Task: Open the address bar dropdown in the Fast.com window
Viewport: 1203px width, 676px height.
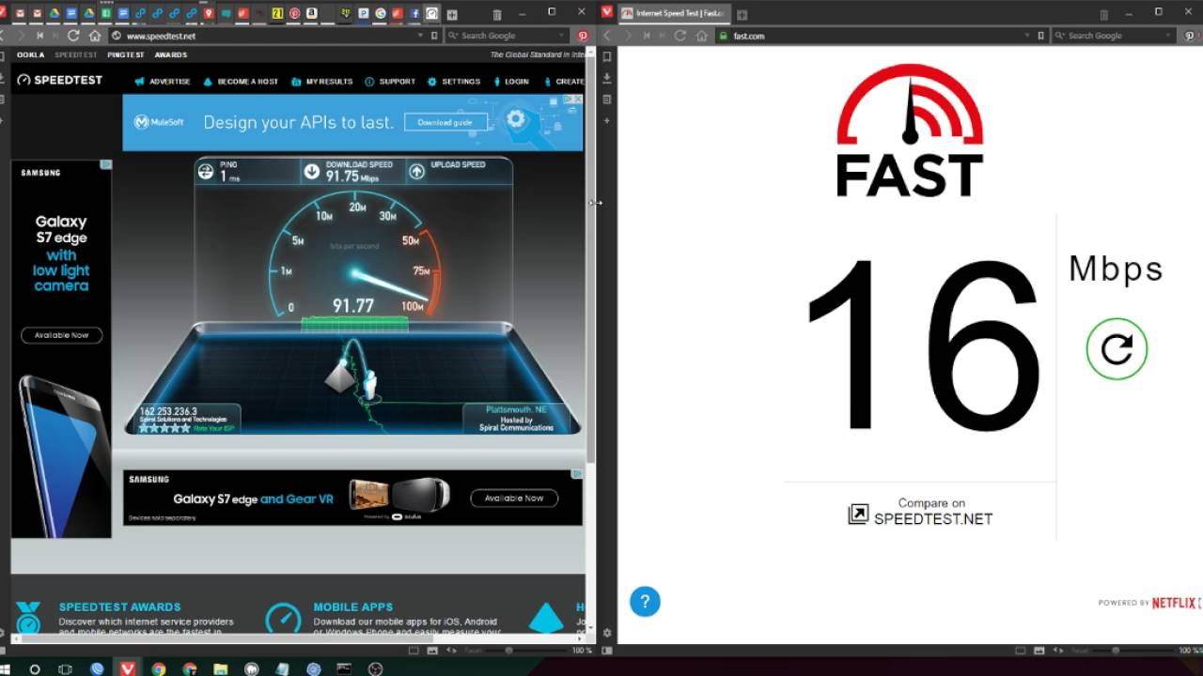Action: click(1027, 36)
